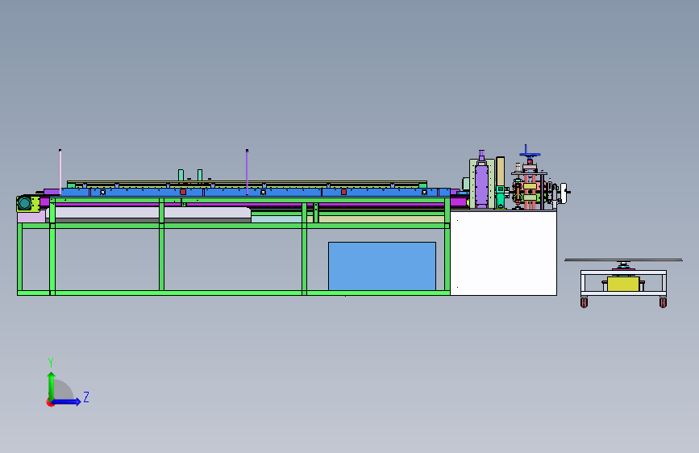This screenshot has width=699, height=453.
Task: Select the pink vertical rod at left
Action: point(60,172)
